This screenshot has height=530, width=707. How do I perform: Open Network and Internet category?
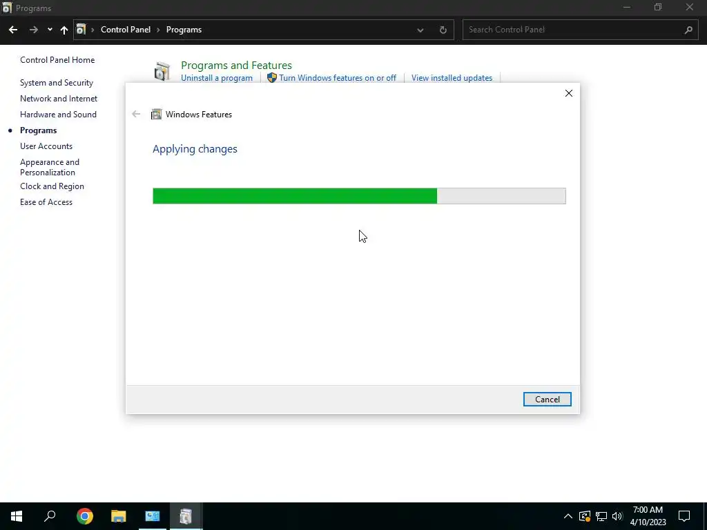[x=59, y=99]
